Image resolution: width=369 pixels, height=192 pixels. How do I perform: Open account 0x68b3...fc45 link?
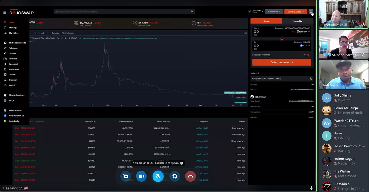(201, 134)
